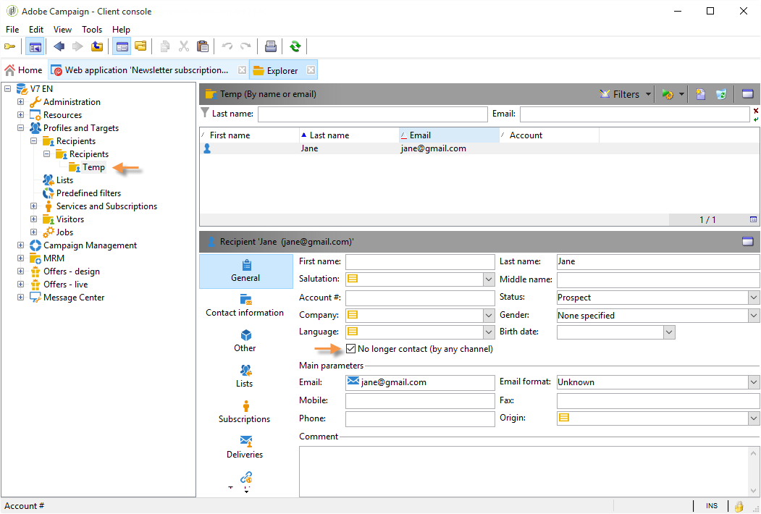
Task: Open the Tools menu
Action: coord(92,30)
